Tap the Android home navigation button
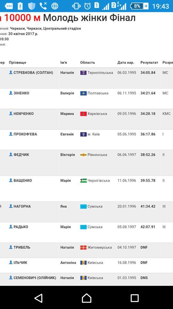The height and width of the screenshot is (309, 173). pyautogui.click(x=86, y=298)
